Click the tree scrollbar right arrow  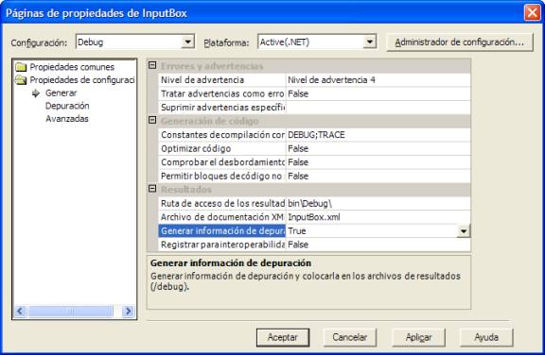click(128, 311)
